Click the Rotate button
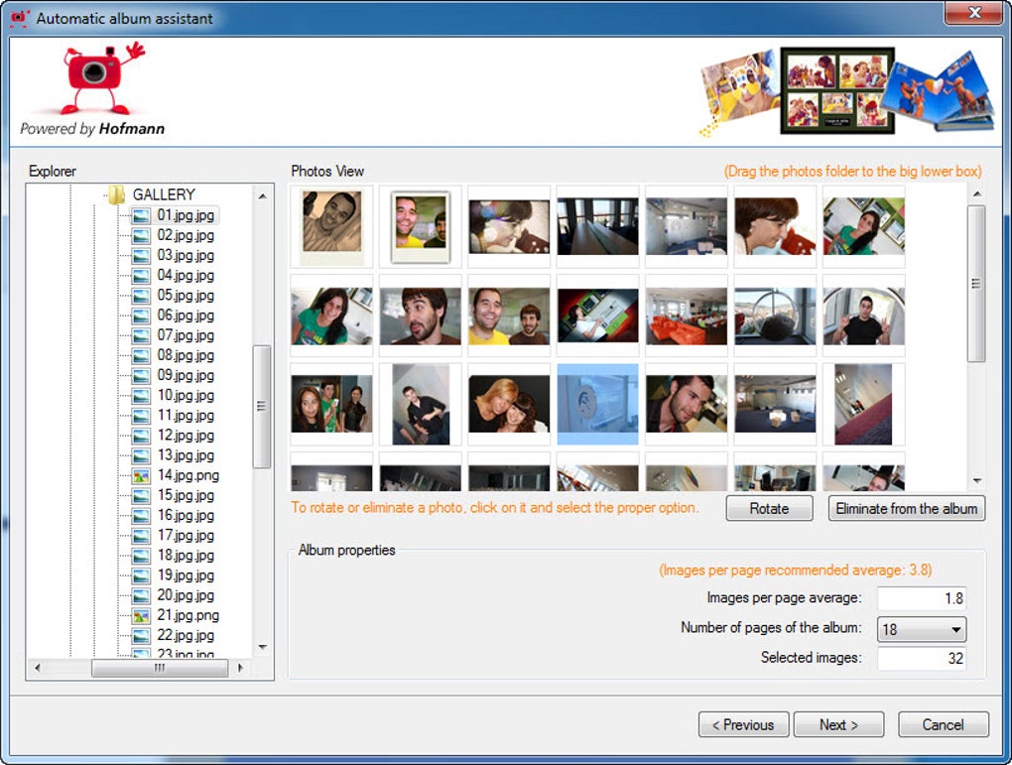Image resolution: width=1012 pixels, height=765 pixels. 769,509
